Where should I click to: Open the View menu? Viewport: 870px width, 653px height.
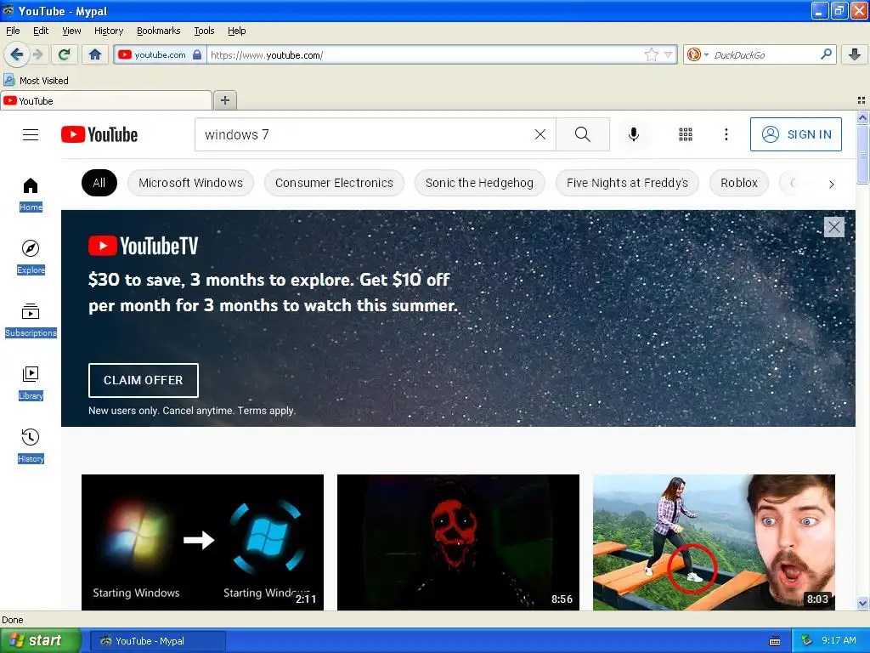[x=71, y=31]
